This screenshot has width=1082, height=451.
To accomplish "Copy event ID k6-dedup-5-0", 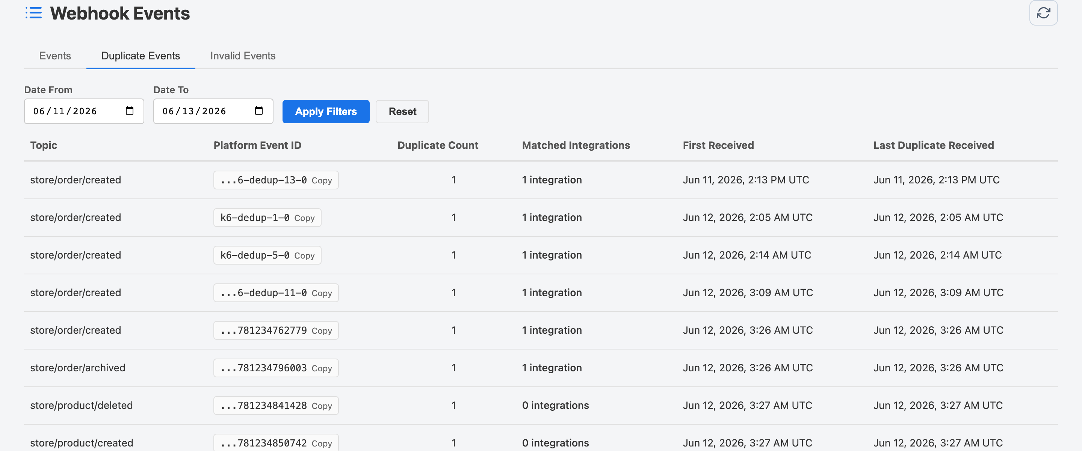I will [305, 256].
